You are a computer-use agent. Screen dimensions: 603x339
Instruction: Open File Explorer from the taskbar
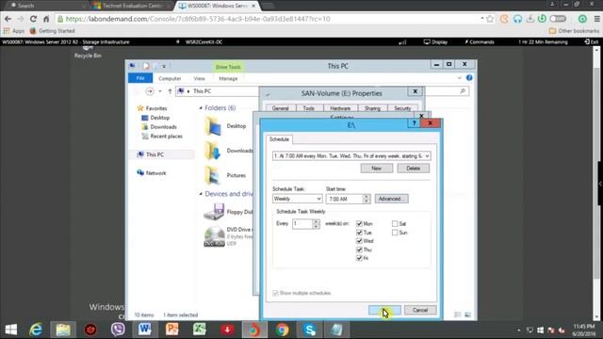tap(63, 330)
